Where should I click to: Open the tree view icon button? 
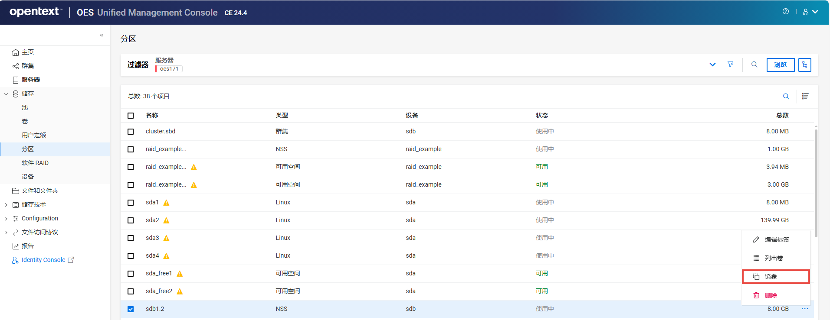pyautogui.click(x=804, y=65)
